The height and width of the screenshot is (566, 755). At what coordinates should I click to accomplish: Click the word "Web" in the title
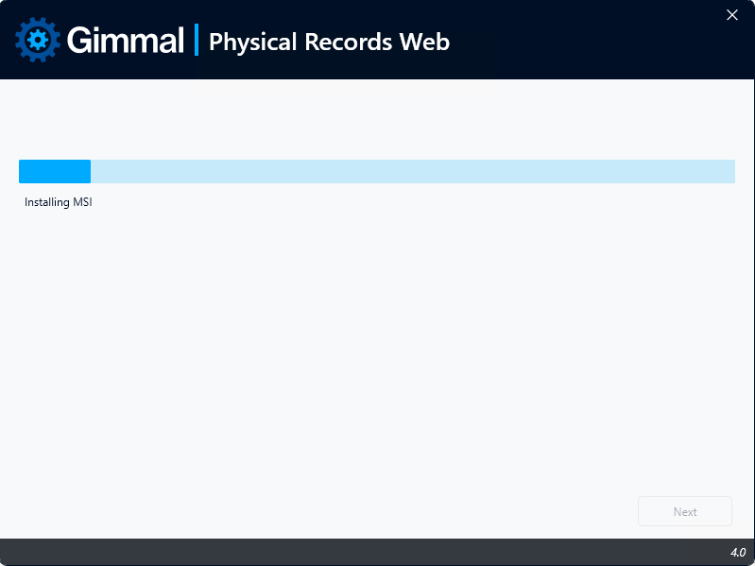pyautogui.click(x=424, y=42)
